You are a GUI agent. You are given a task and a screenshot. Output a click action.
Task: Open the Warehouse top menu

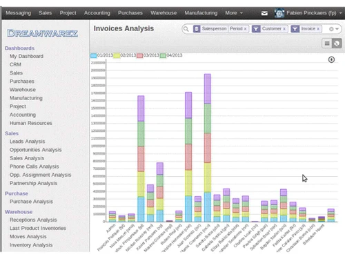point(164,13)
